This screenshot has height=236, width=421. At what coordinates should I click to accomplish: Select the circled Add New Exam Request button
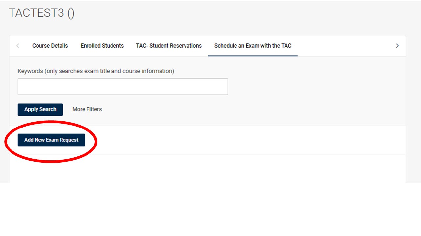pos(51,140)
